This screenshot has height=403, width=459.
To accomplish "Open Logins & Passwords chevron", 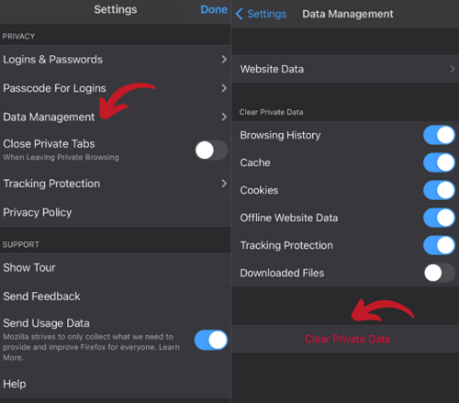I will pos(224,60).
